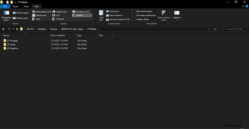Choose the Content layout

click(x=58, y=19)
